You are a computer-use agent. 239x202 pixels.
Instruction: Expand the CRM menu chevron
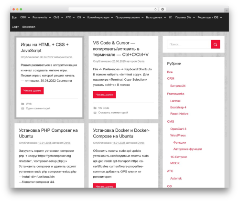point(29,17)
